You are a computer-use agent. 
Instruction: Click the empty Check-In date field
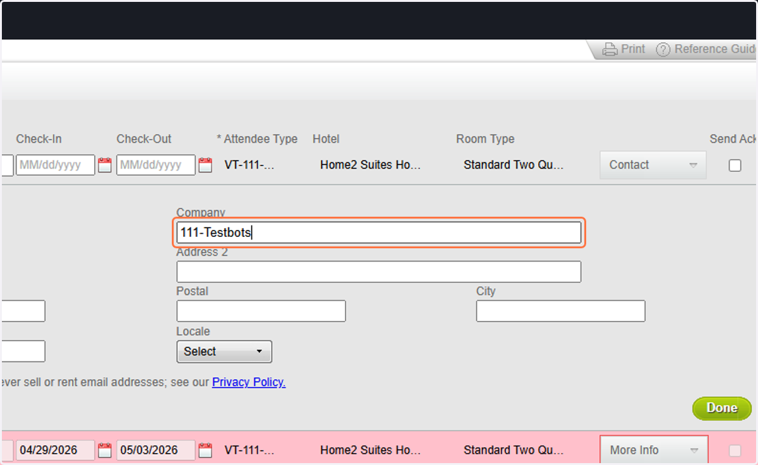[x=56, y=166]
